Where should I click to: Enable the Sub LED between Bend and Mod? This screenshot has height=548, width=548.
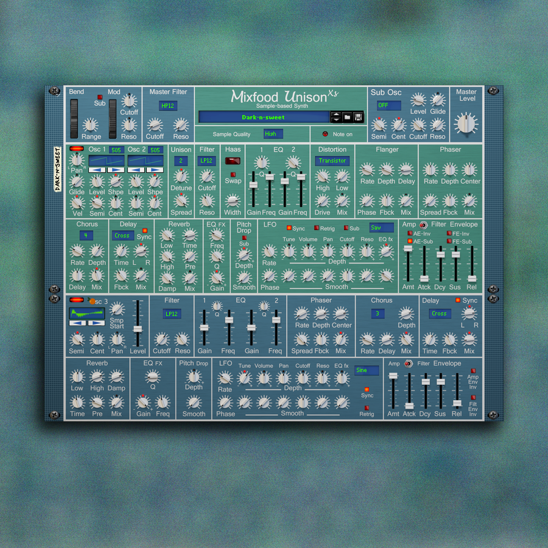click(x=100, y=97)
